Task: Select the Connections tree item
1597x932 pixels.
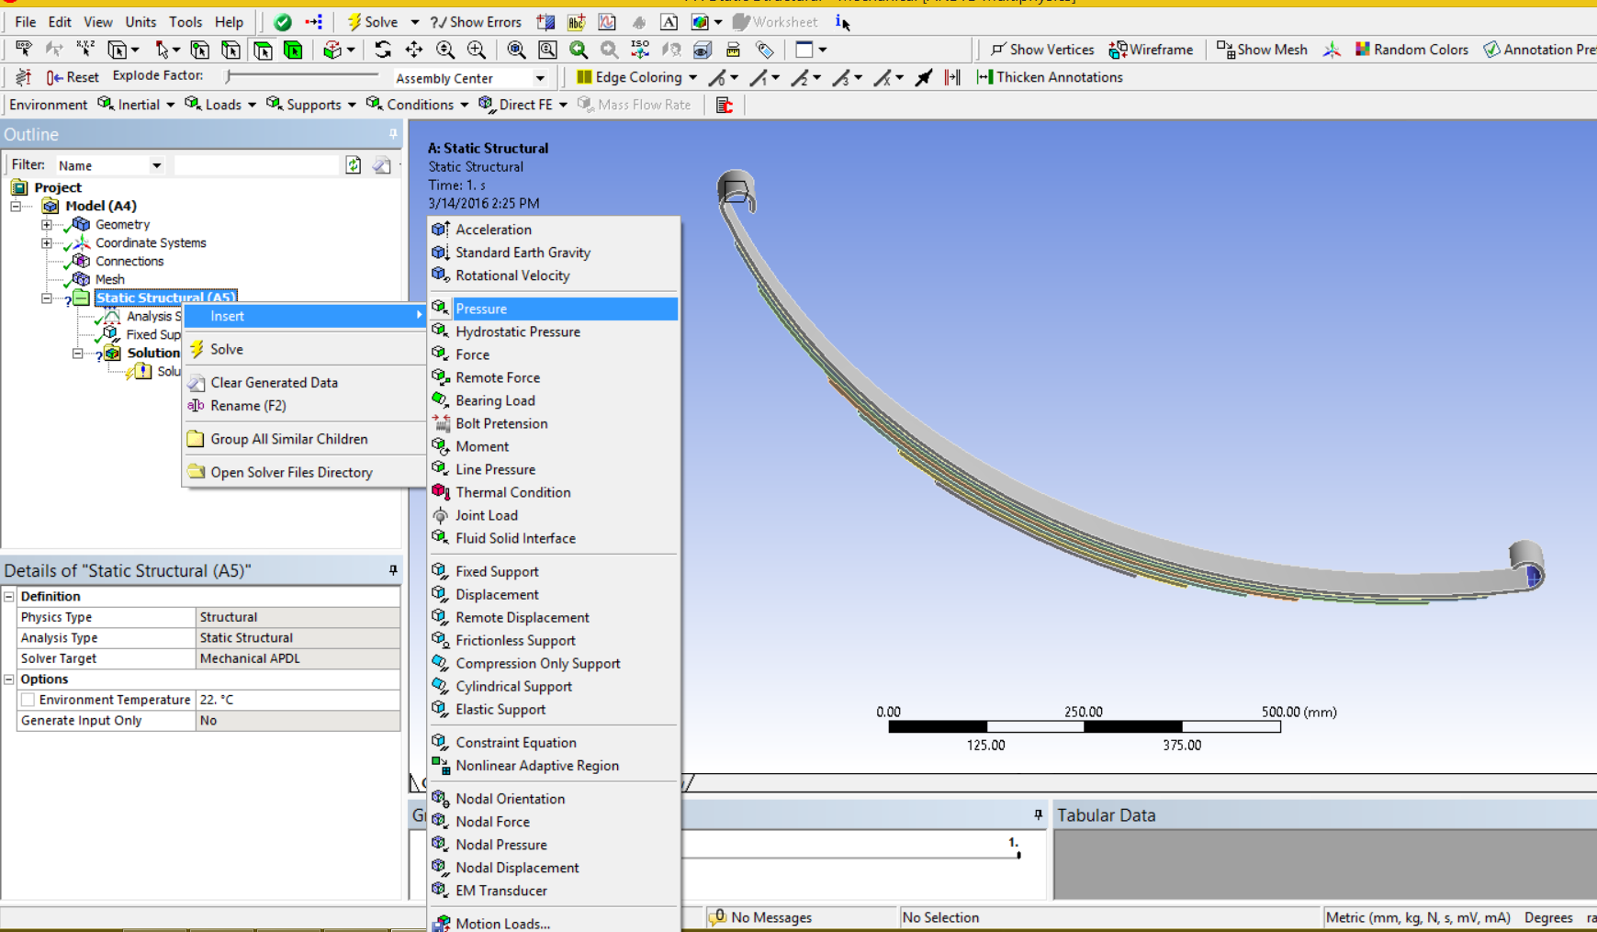Action: 129,261
